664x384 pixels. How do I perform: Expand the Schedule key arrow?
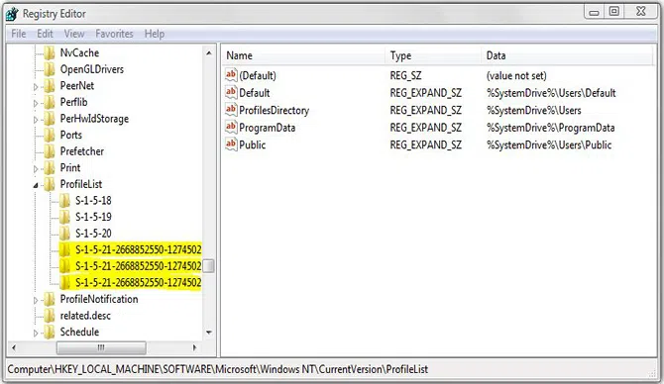[x=36, y=334]
